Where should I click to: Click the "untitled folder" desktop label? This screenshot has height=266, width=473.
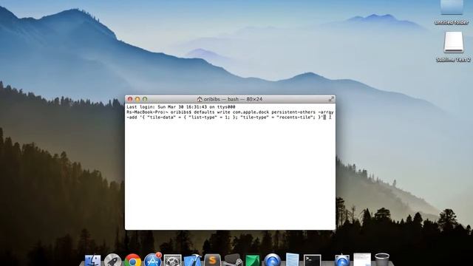[452, 22]
